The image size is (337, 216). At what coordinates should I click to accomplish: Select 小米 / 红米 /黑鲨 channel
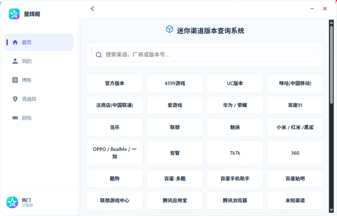(295, 127)
